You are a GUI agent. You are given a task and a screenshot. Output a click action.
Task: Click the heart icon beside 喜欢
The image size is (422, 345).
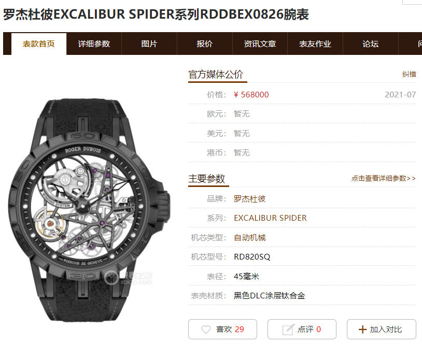(206, 329)
